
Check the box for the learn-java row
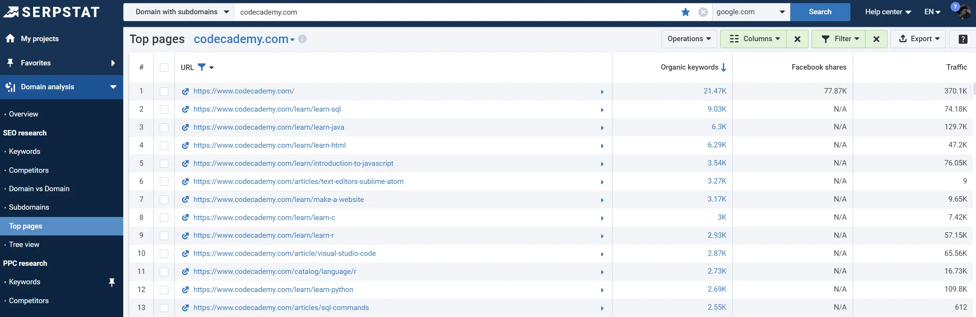coord(164,128)
